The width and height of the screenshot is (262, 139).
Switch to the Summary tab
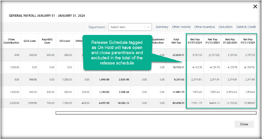[x=162, y=27]
